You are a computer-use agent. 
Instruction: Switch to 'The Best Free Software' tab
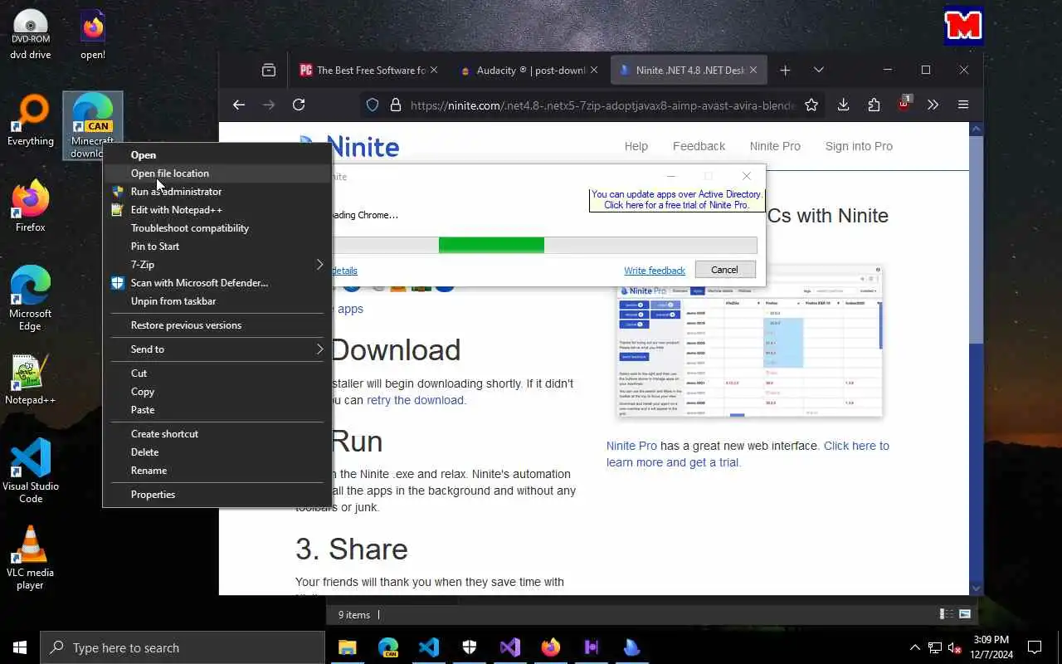coord(368,71)
